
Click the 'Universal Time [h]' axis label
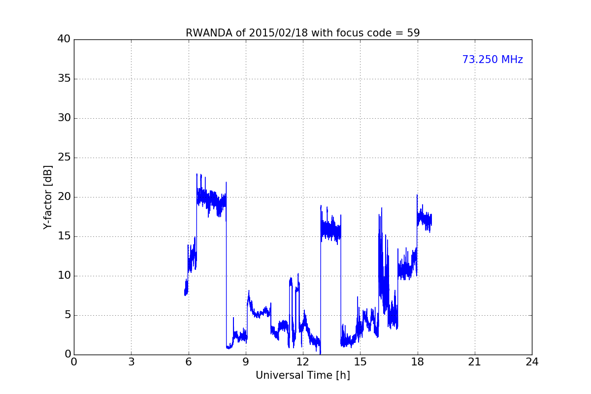point(302,375)
